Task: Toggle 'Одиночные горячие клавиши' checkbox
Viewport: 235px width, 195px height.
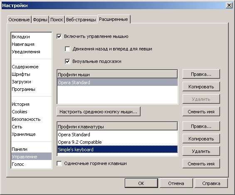Action: pos(59,163)
